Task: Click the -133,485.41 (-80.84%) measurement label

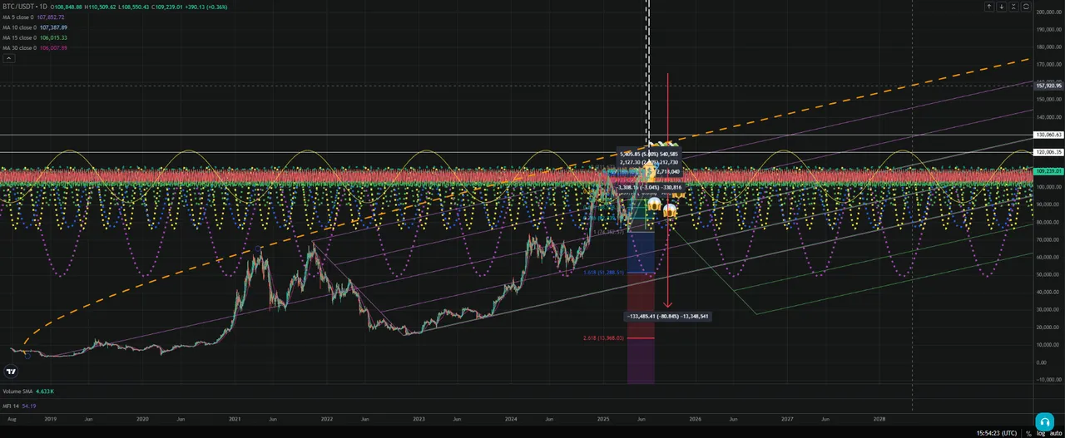Action: [667, 316]
